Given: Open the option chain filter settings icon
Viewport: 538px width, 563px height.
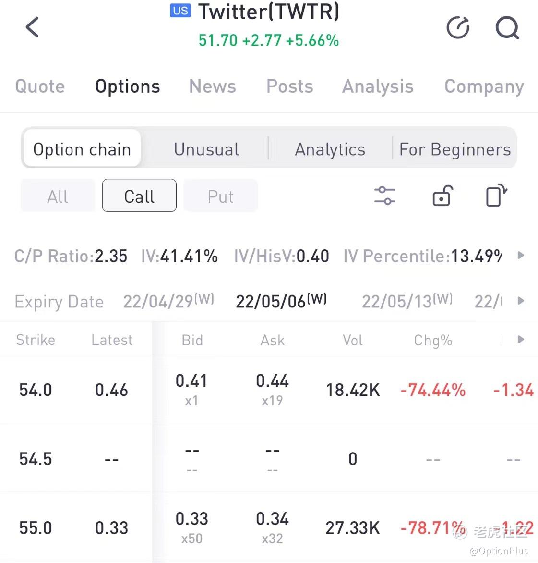Looking at the screenshot, I should click(384, 196).
